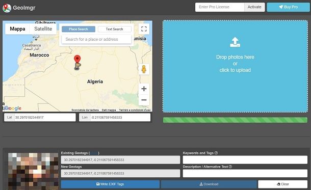Click Write EXIF Tags button
Screen dimensions: 311x190
click(x=110, y=184)
